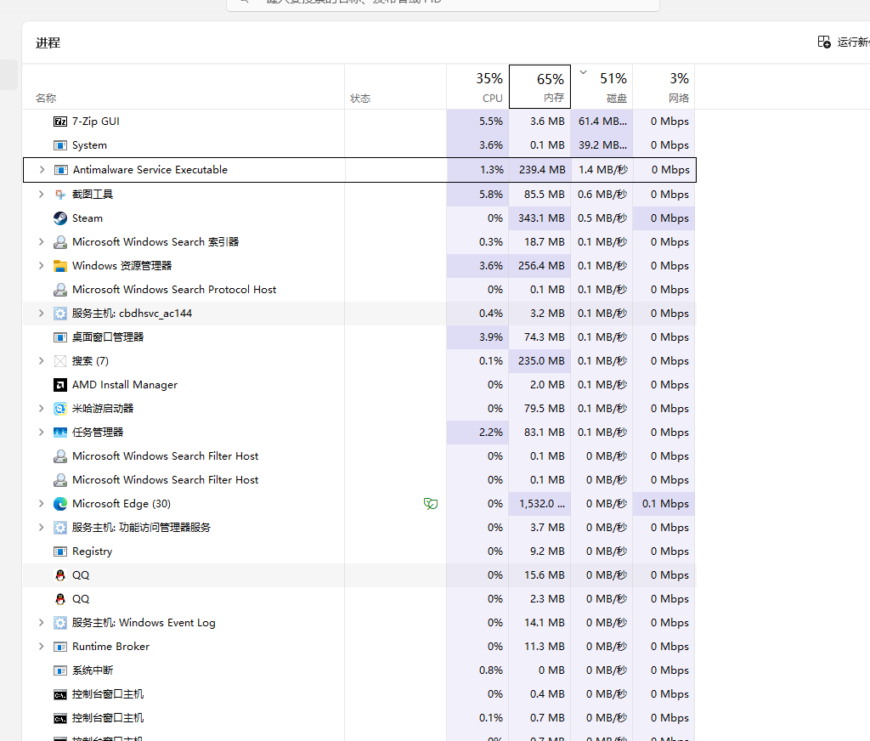Expand the Antimalware Service Executable row
The height and width of the screenshot is (741, 870).
(x=42, y=170)
